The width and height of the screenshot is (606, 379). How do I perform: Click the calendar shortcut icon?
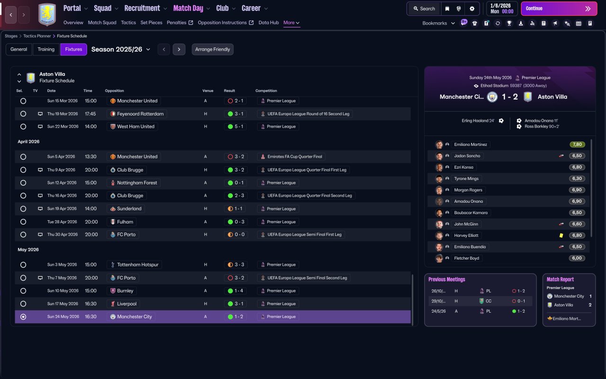[x=579, y=23]
